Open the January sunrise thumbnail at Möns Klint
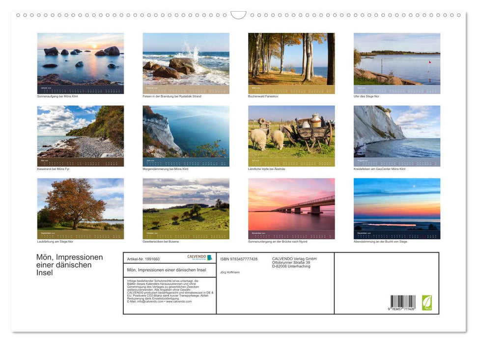 [x=80, y=60]
